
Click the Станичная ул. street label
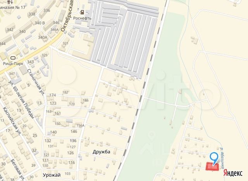[x=36, y=82]
